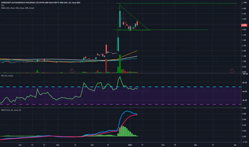Select the blue MACD line near its peak
249x147 pixels.
127,111
